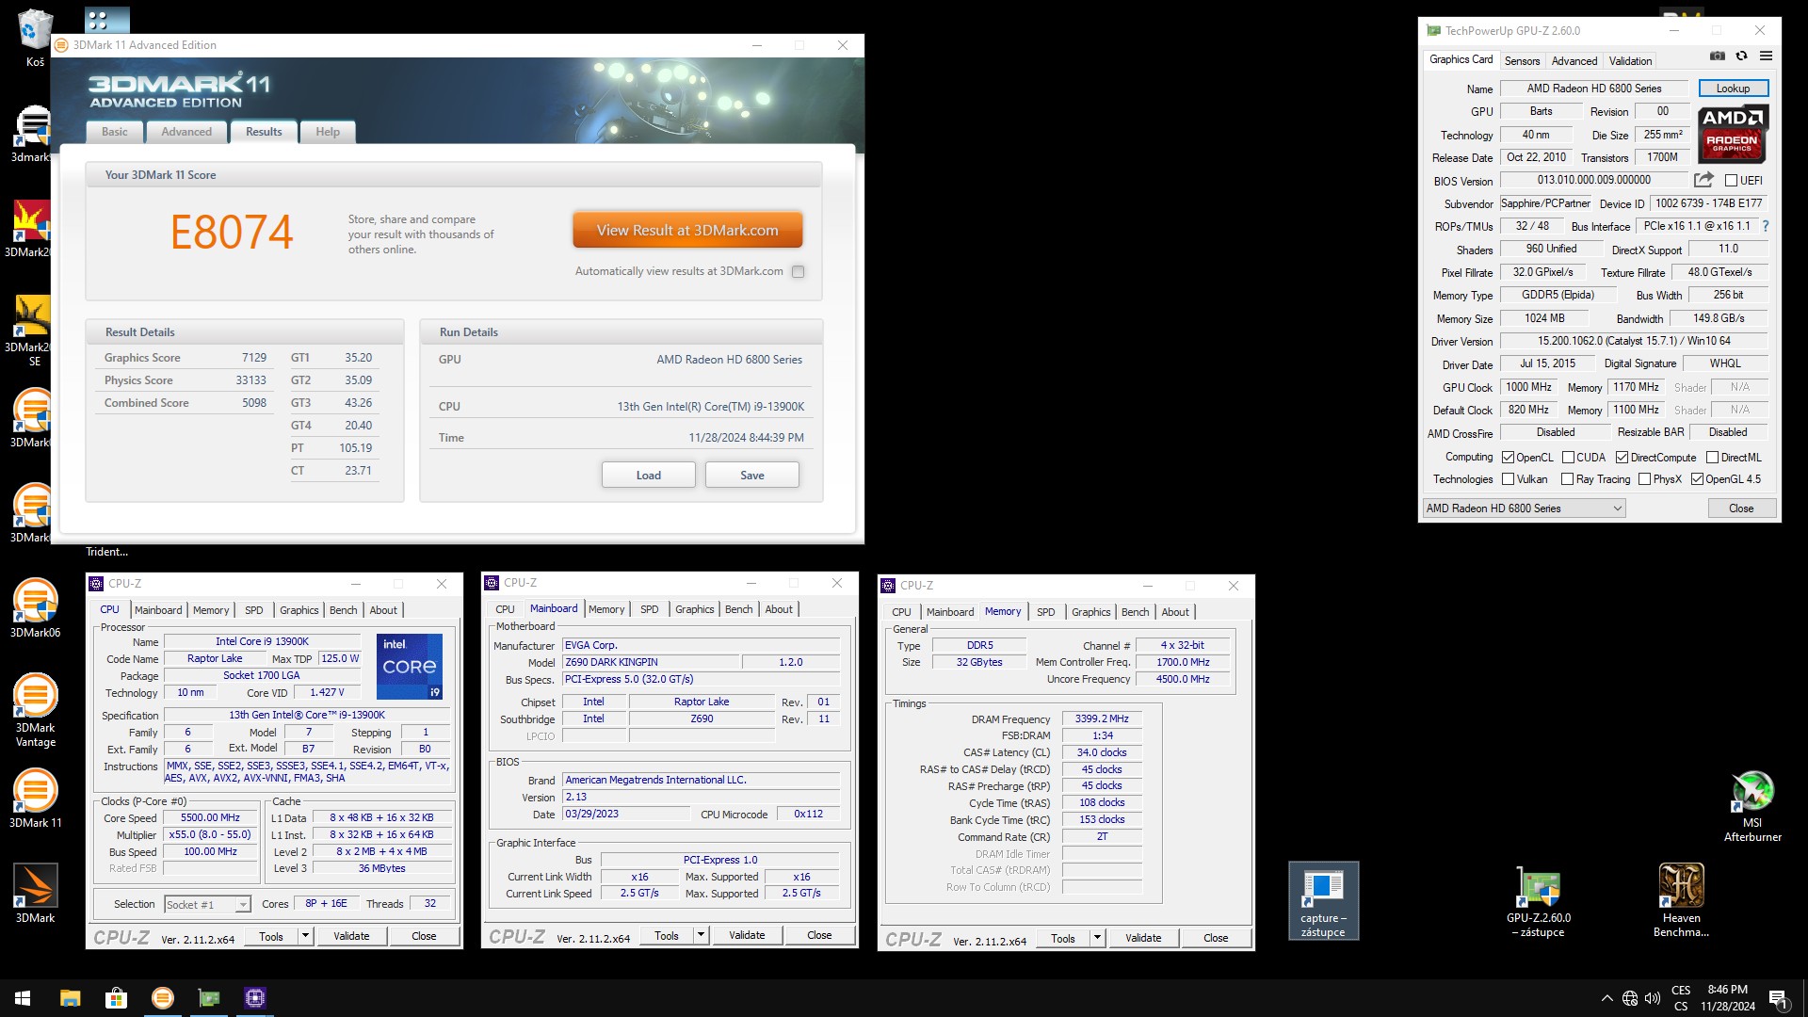
Task: Click the taskbar clock showing 8:46 PM
Action: coord(1727,998)
